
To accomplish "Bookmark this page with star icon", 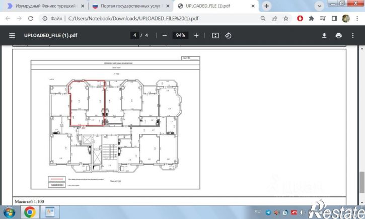I will click(286, 18).
